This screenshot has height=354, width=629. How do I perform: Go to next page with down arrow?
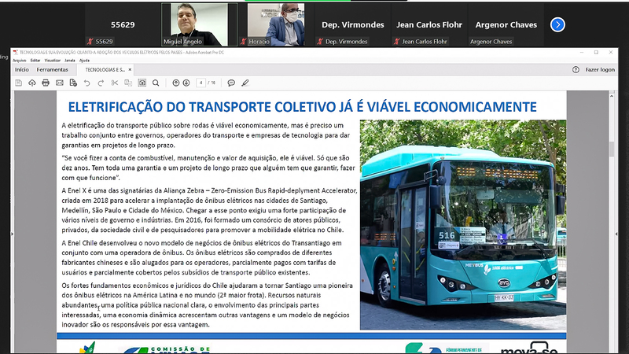187,83
